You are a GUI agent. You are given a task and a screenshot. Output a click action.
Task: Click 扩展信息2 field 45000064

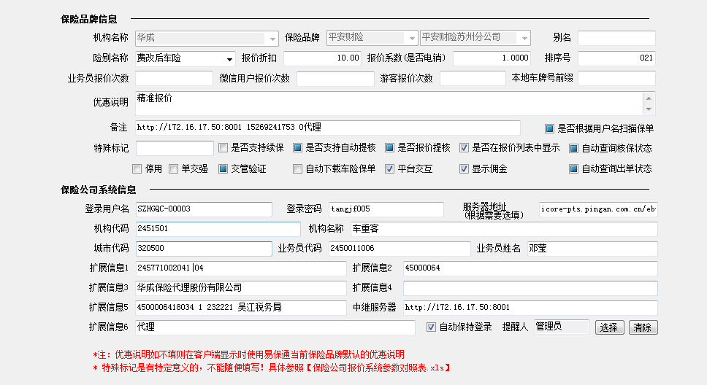(530, 268)
